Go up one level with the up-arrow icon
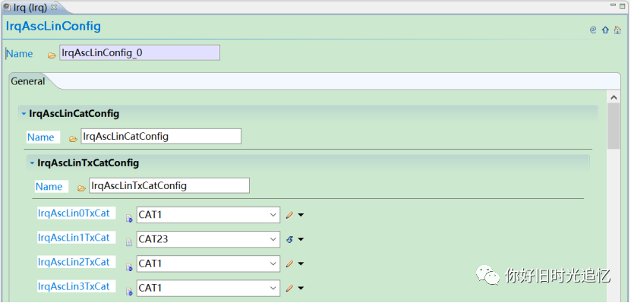631x303 pixels. (x=605, y=30)
